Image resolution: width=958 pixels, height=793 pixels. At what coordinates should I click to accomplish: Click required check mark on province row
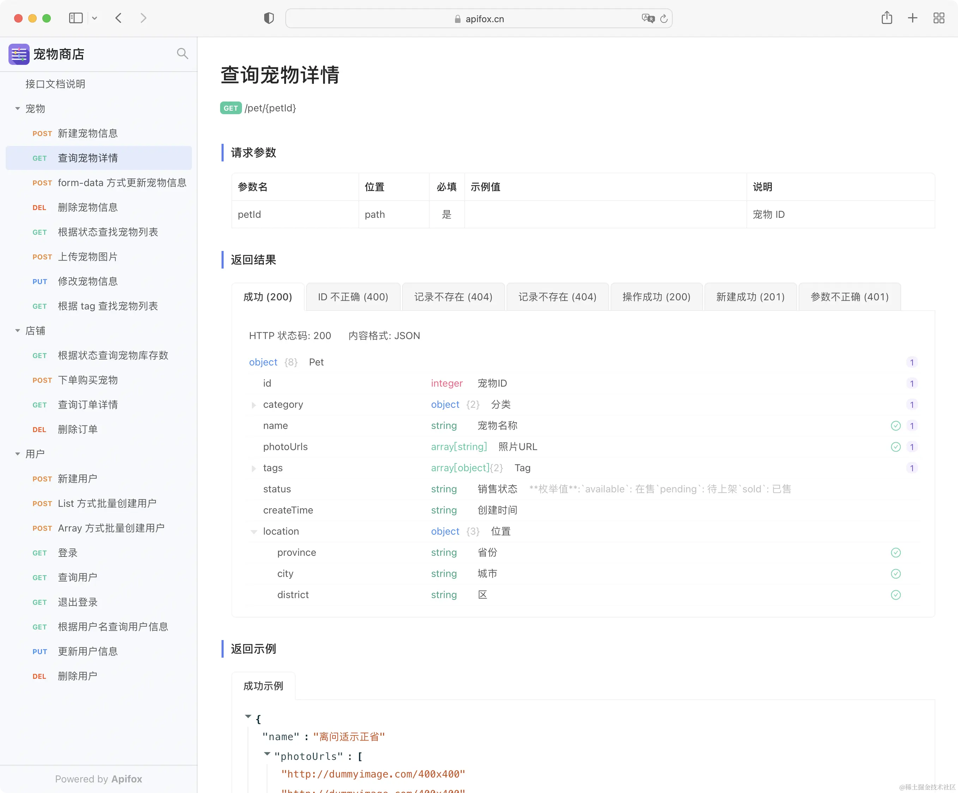coord(896,552)
